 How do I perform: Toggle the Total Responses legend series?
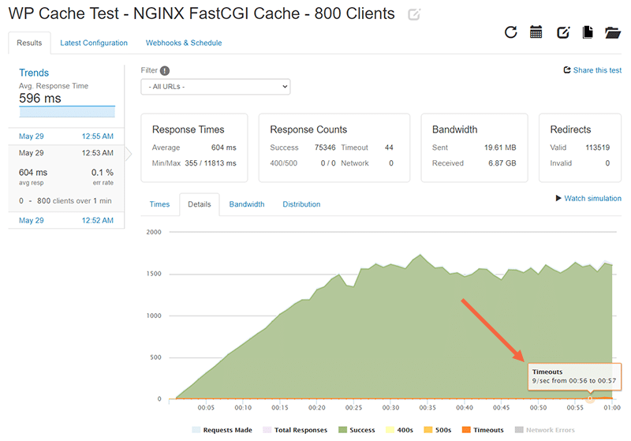(x=295, y=430)
